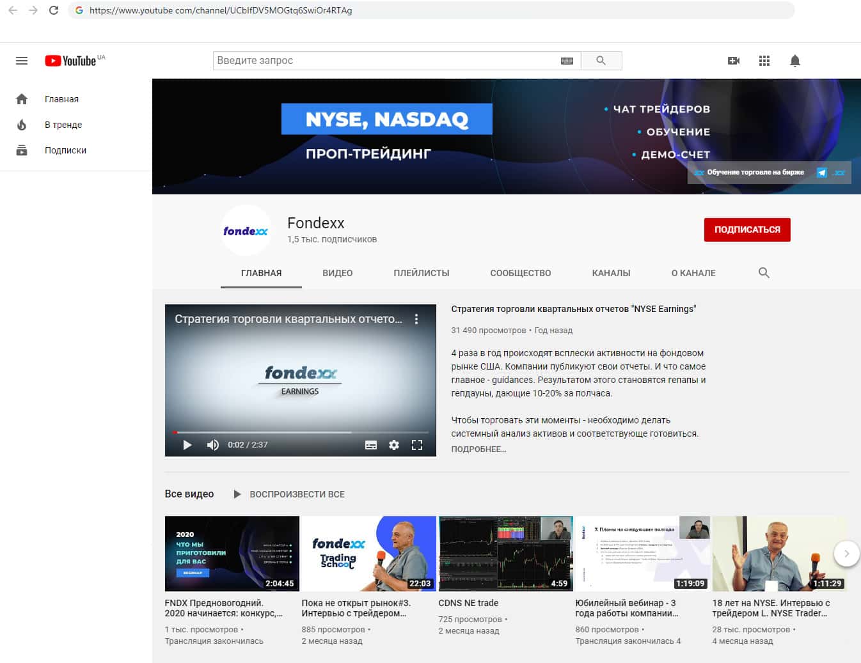Click the search magnifier button

(601, 61)
